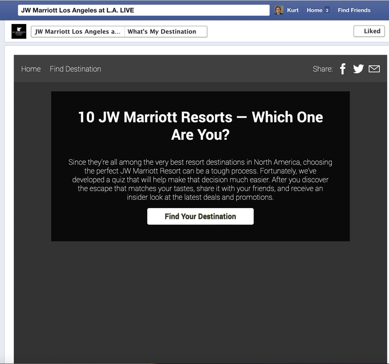Open the Home notifications count badge
389x364 pixels.
pyautogui.click(x=327, y=11)
